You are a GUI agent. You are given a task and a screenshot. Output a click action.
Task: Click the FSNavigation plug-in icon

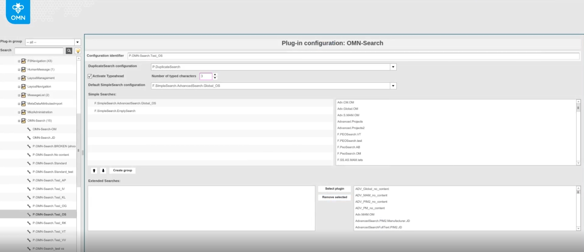[23, 61]
